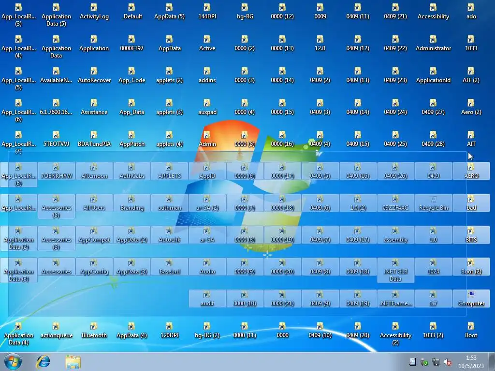Select the AppID shortcut icon
495x371 pixels.
tap(207, 171)
